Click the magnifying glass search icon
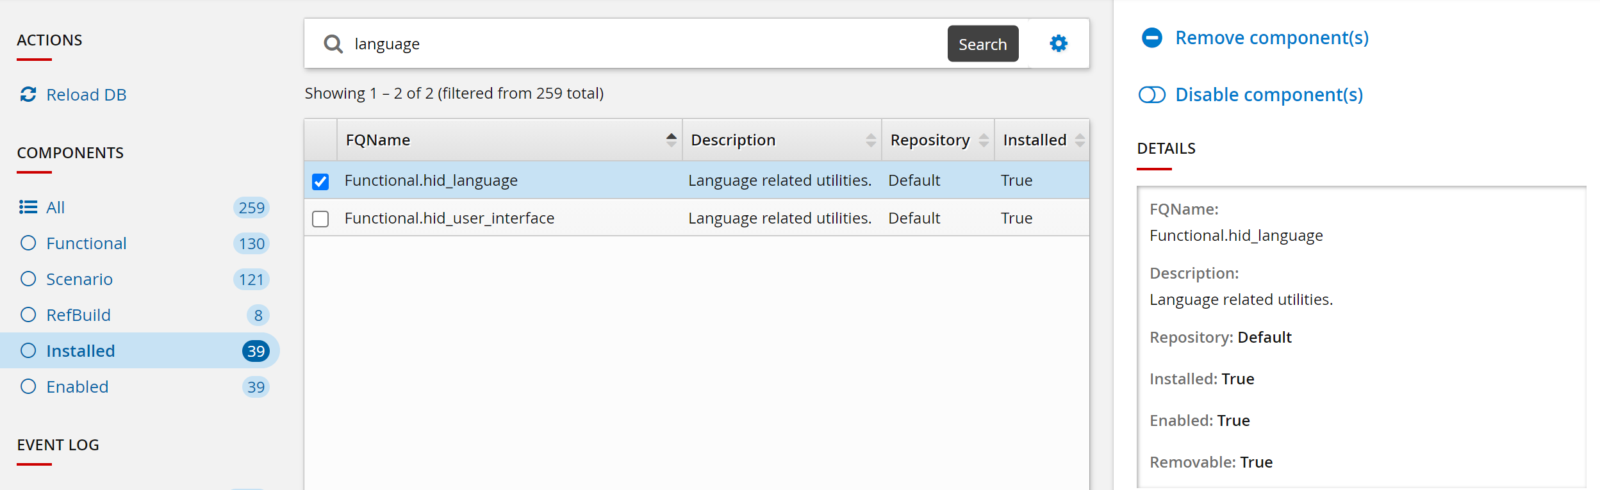This screenshot has width=1600, height=490. tap(333, 44)
